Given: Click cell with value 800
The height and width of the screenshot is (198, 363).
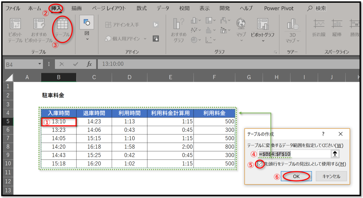Looking at the screenshot, I should 214,147.
